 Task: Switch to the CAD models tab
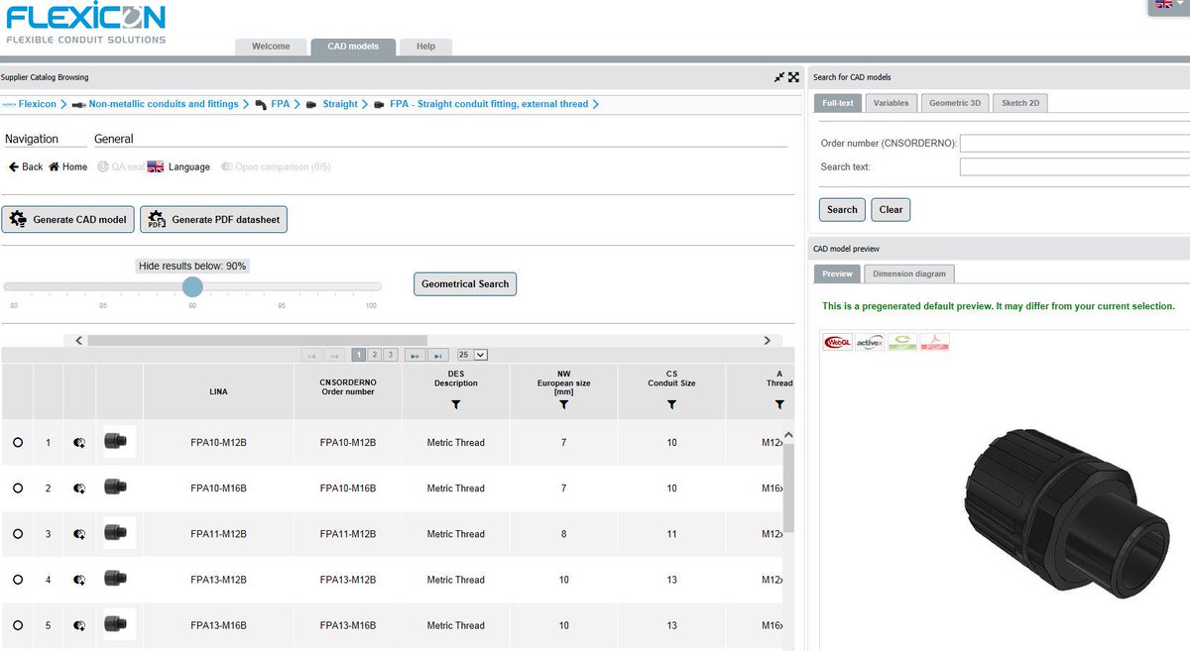(x=353, y=47)
